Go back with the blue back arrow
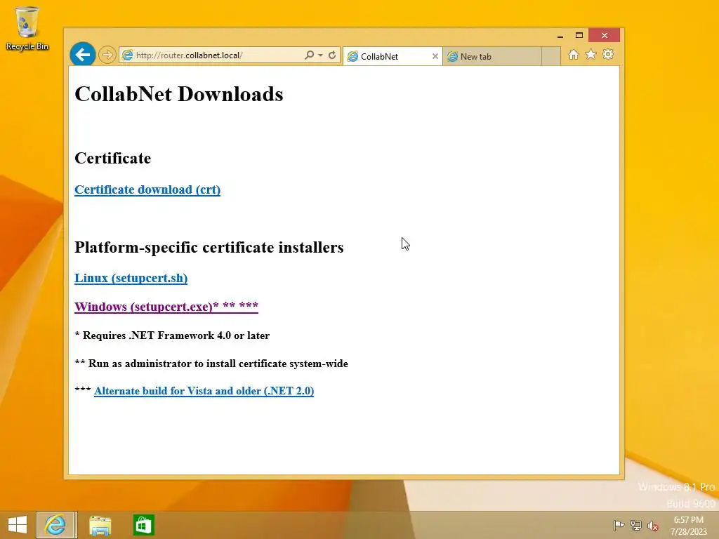 pos(83,55)
